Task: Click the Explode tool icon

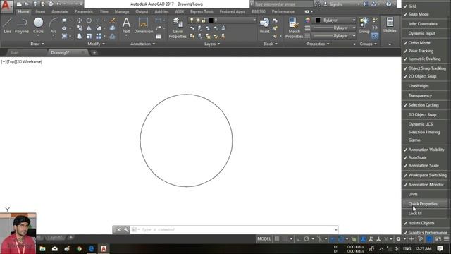Action: (x=113, y=28)
